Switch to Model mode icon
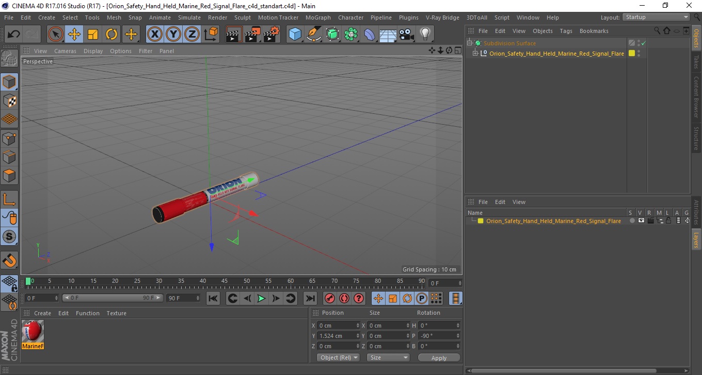The image size is (702, 375). click(9, 82)
